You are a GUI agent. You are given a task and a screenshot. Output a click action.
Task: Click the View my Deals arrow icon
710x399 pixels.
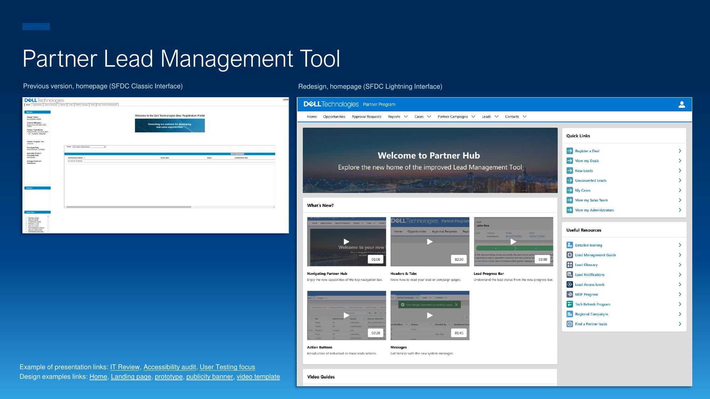[570, 161]
